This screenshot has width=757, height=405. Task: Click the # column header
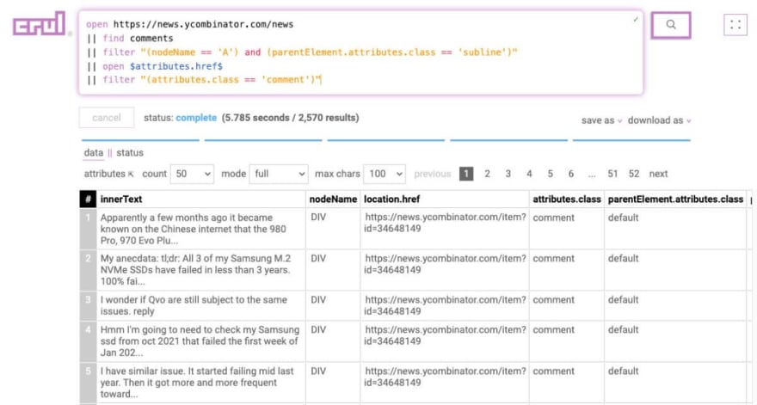coord(88,199)
